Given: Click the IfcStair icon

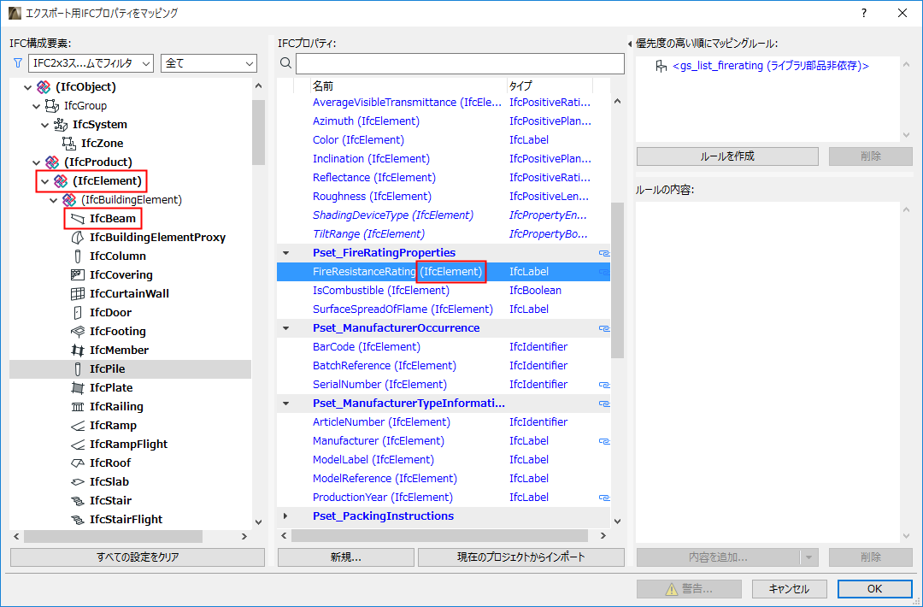Looking at the screenshot, I should (x=77, y=501).
